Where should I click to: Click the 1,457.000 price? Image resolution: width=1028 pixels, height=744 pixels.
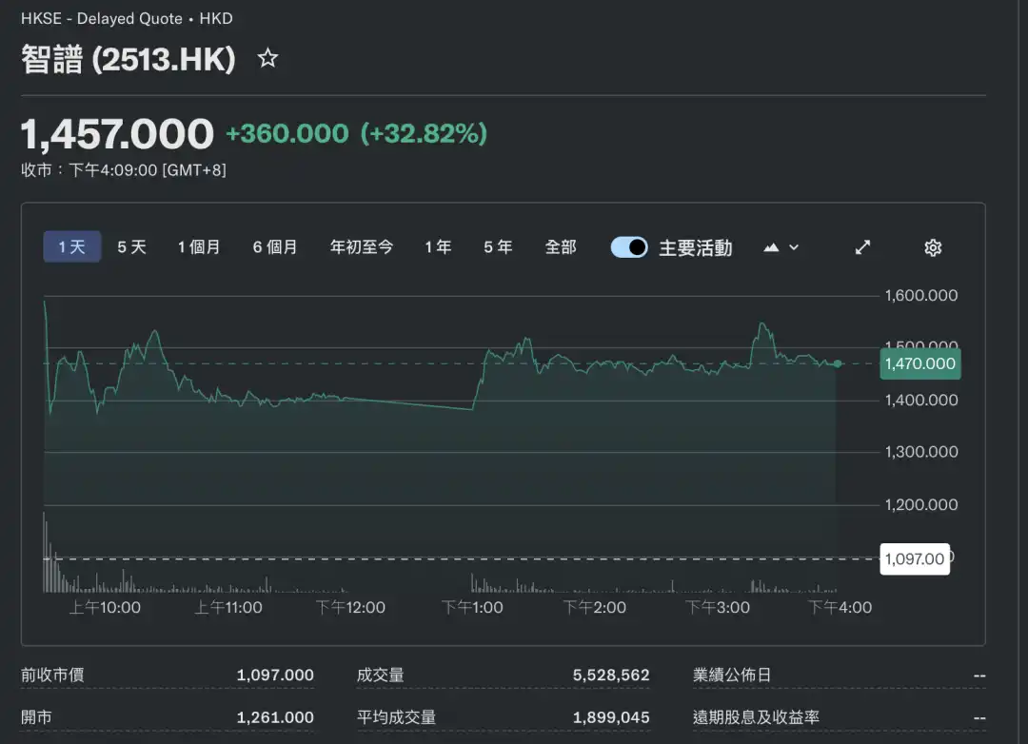point(117,134)
